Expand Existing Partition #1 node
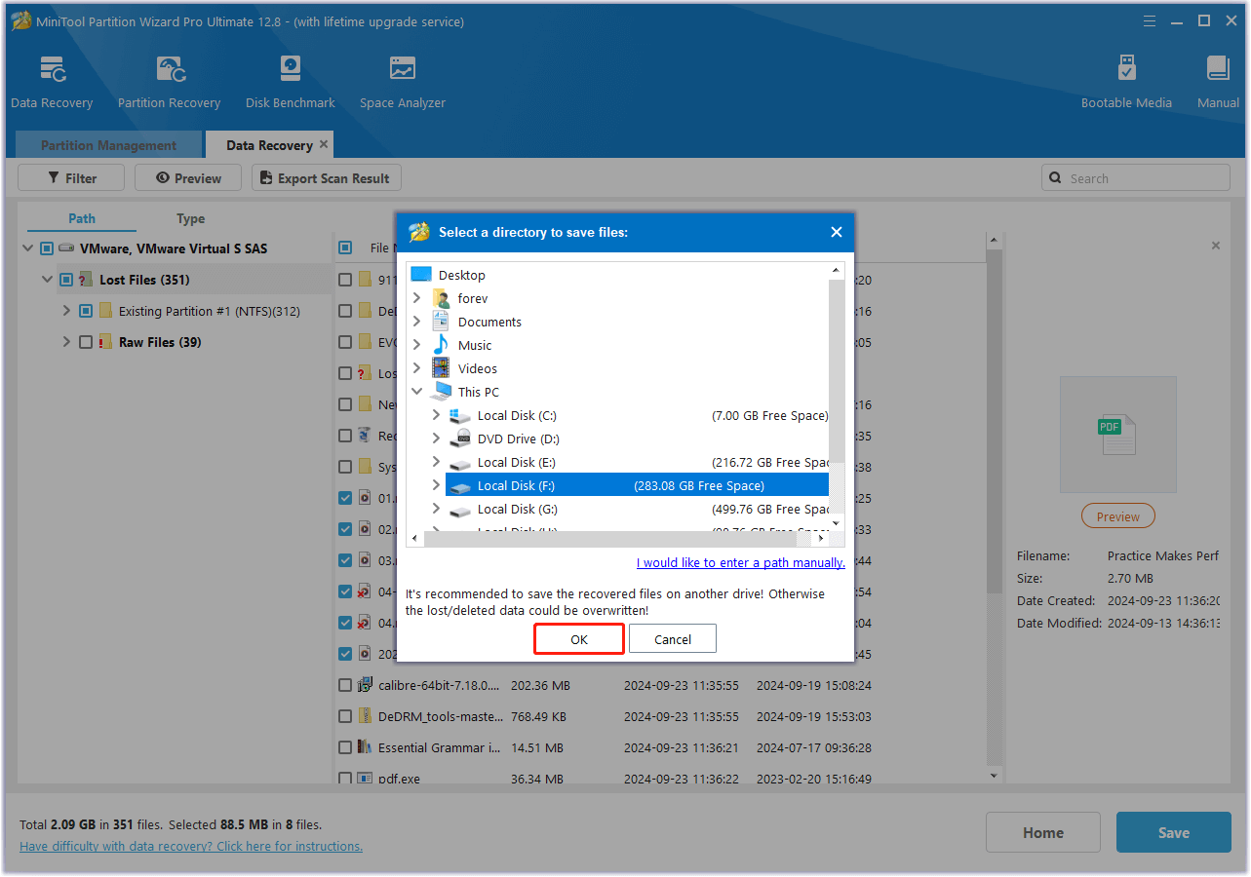This screenshot has height=877, width=1251. [66, 311]
